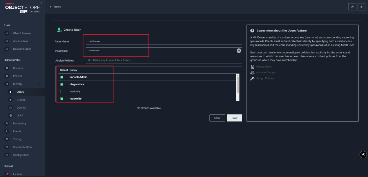This screenshot has height=177, width=368.
Task: Click the readonly policy name
Action: click(x=75, y=92)
